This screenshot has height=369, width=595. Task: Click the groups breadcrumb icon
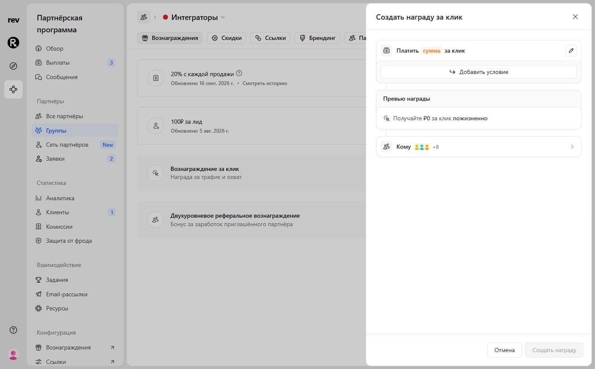(x=144, y=17)
